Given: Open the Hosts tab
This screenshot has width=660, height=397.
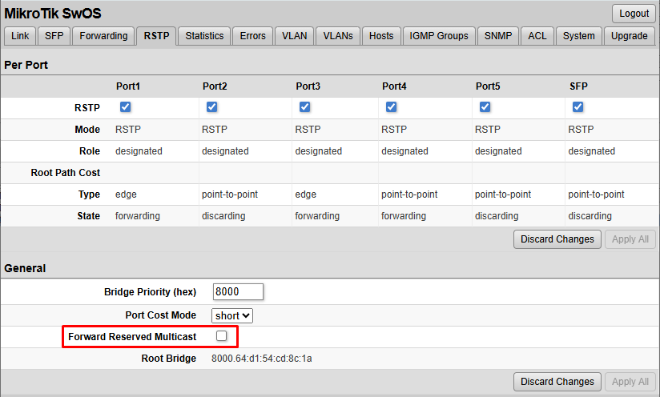Looking at the screenshot, I should pyautogui.click(x=381, y=36).
